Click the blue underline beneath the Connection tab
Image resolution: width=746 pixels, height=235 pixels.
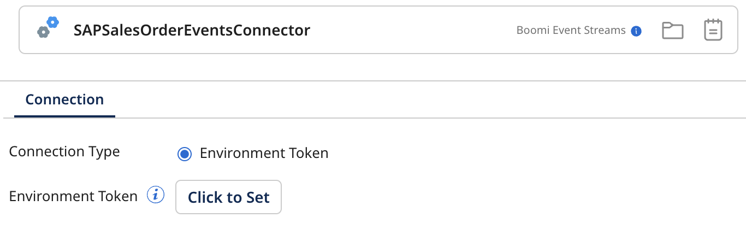coord(64,116)
